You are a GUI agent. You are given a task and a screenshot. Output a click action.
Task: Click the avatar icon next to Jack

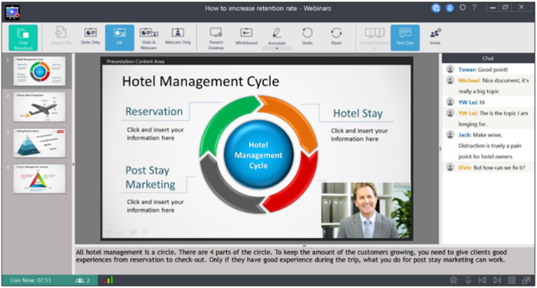(450, 134)
